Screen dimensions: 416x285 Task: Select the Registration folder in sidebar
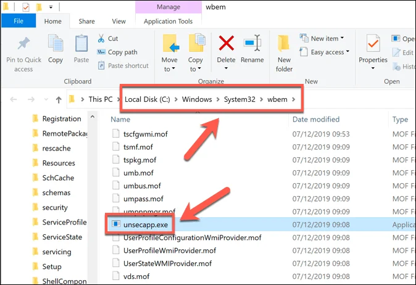[x=57, y=118]
